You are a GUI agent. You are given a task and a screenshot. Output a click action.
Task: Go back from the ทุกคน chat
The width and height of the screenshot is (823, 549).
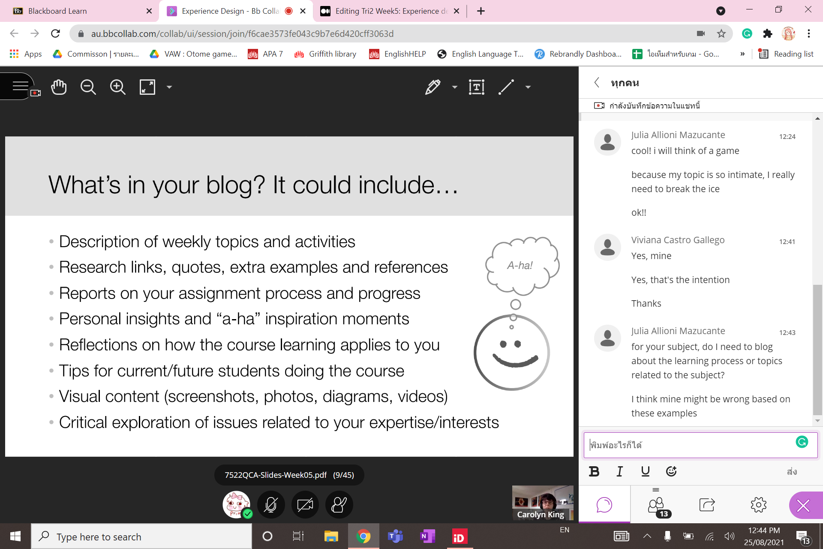pos(597,83)
